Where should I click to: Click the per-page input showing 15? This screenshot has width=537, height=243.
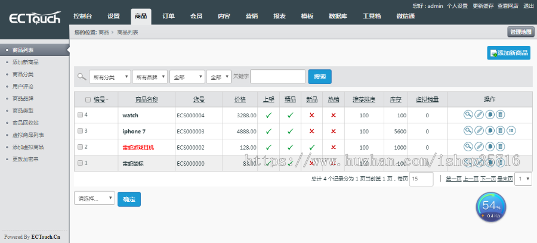click(421, 179)
